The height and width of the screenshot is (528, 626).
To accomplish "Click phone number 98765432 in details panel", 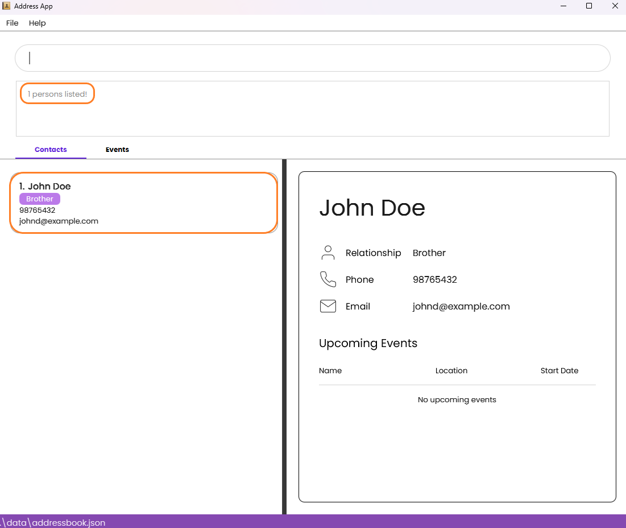I will click(x=435, y=279).
